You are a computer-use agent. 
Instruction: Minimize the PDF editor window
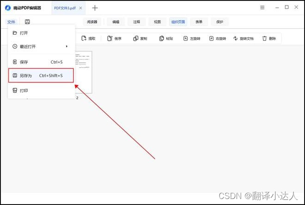[277, 7]
